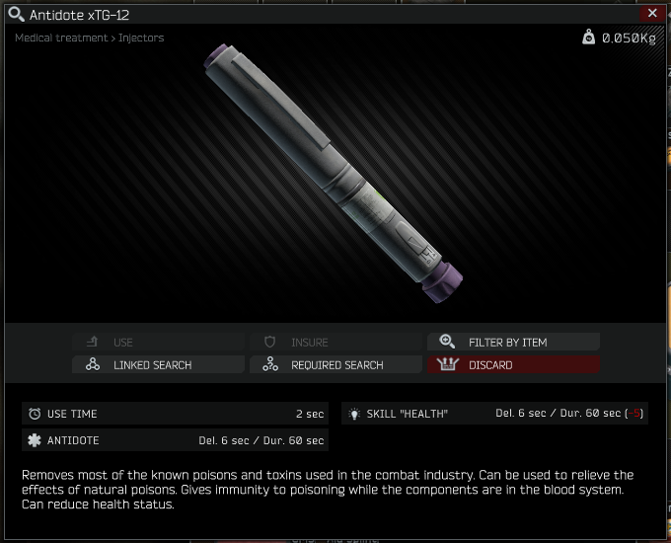Click the Discard basket icon
This screenshot has height=543, width=671.
448,364
